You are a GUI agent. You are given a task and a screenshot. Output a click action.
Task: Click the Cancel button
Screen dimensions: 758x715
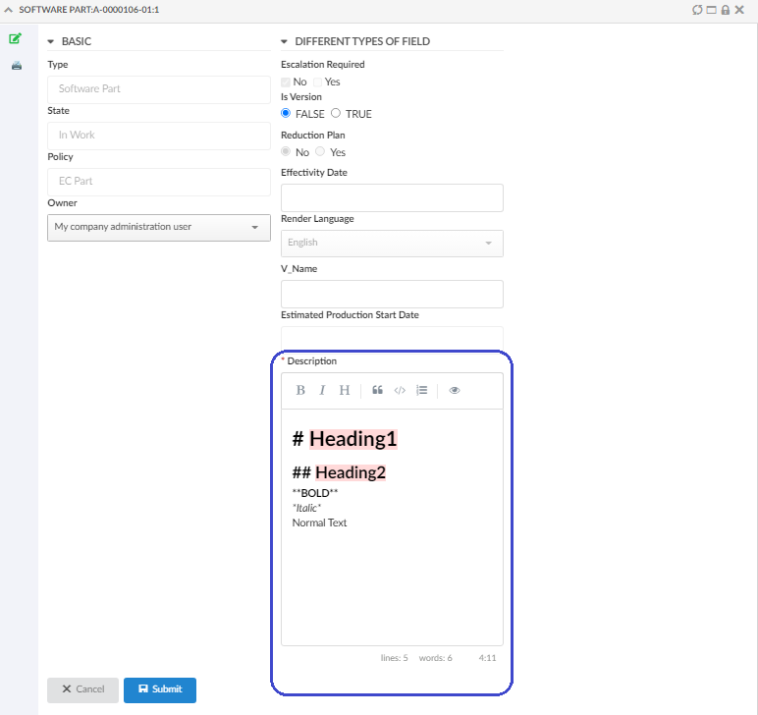[82, 689]
